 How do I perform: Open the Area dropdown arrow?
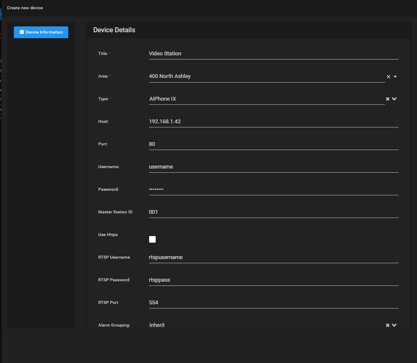coord(395,77)
